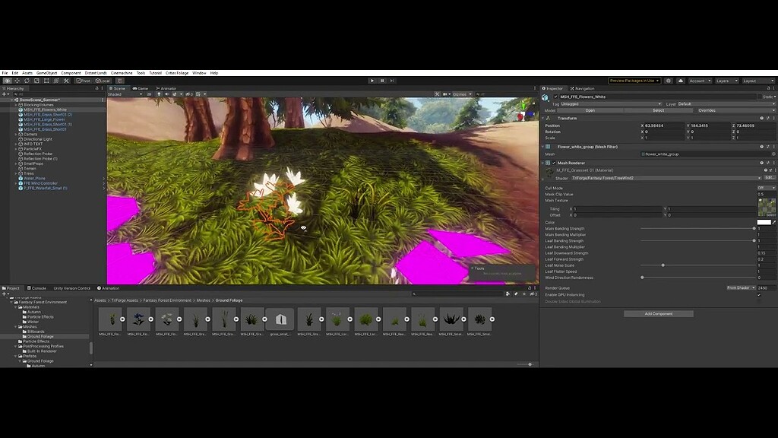Screen dimensions: 778x438
Task: Select the Rotate tool
Action: pyautogui.click(x=25, y=80)
